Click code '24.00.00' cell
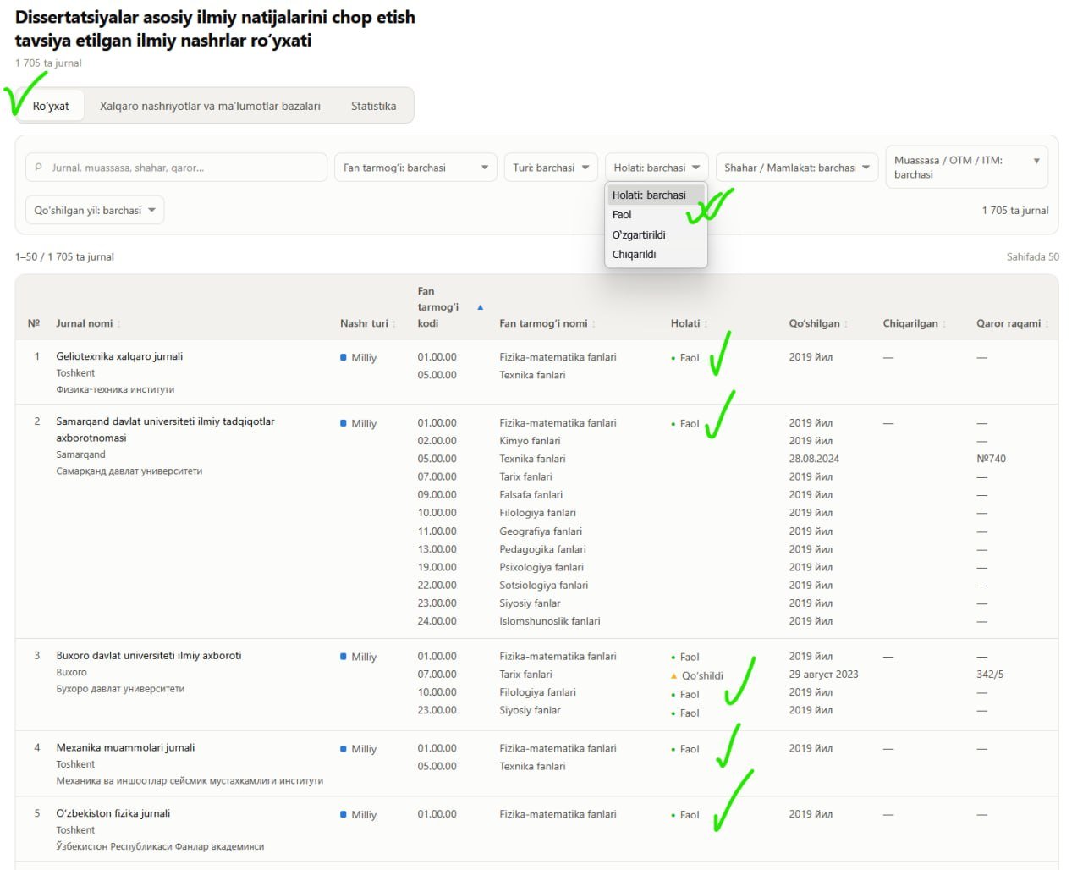The width and height of the screenshot is (1083, 870). [437, 621]
